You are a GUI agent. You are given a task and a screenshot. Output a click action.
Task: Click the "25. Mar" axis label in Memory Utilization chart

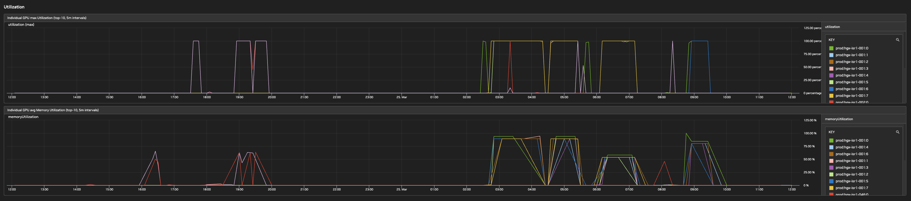pos(401,189)
